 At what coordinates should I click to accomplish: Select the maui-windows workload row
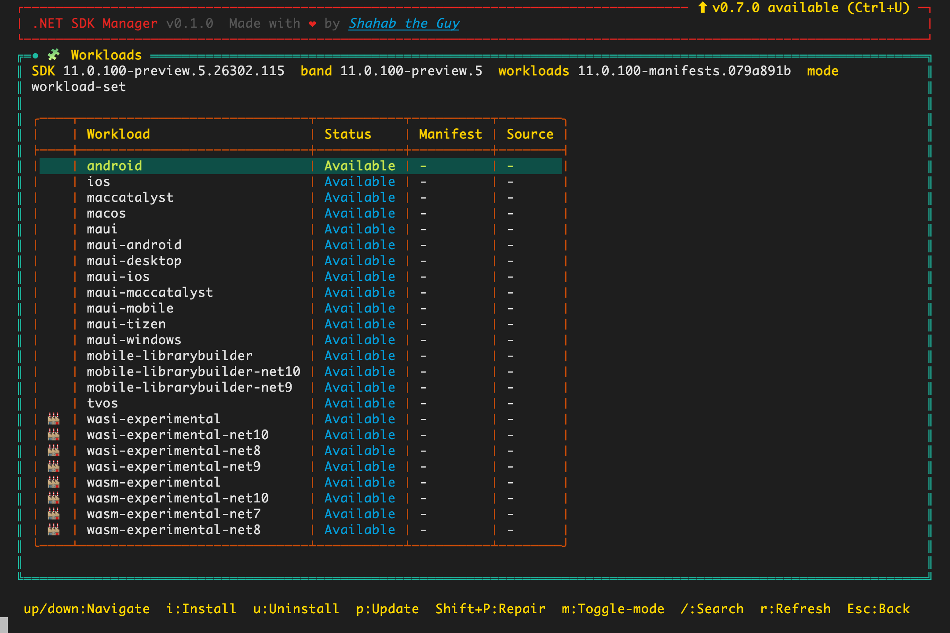click(x=301, y=340)
